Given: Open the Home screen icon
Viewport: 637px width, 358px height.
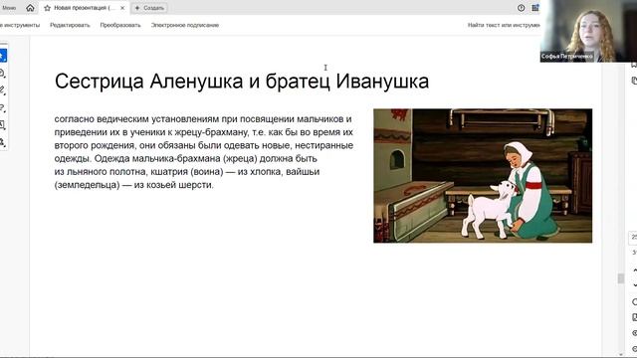Looking at the screenshot, I should (30, 8).
